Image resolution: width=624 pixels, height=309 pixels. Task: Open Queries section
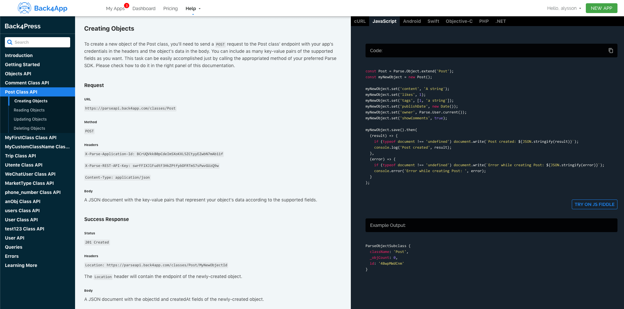[38, 247]
